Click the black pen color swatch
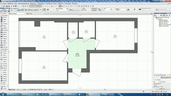This screenshot has width=171, height=96. click(140, 10)
